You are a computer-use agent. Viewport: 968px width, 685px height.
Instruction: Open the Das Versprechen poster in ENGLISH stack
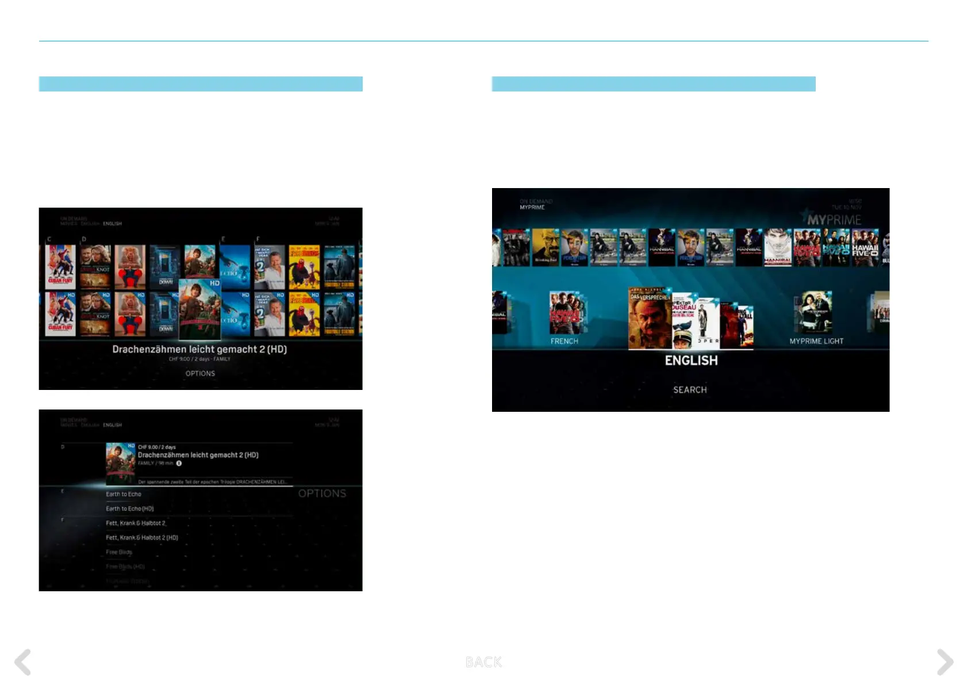point(650,319)
